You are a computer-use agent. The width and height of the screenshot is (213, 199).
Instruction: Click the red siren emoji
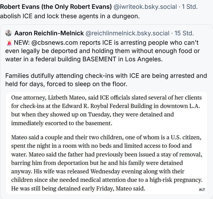(9, 43)
